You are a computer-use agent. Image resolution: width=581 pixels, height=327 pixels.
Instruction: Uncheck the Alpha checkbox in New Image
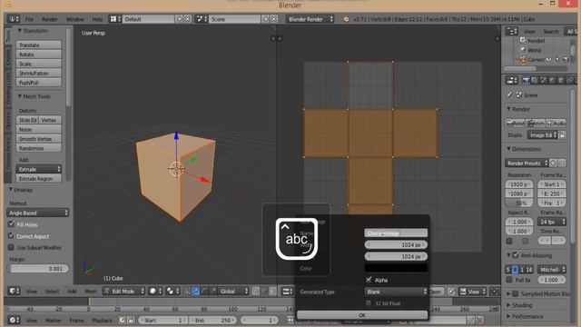point(369,280)
